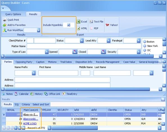This screenshot has height=132, width=167.
Task: Click the First Name input field
Action: point(58,73)
